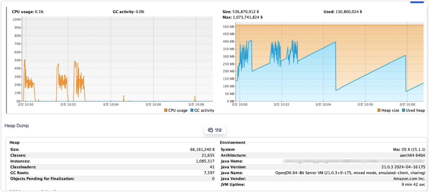Click the Java Name value OpenJDK 64-Bit Server VM
Image resolution: width=429 pixels, height=192 pixels.
(x=350, y=173)
